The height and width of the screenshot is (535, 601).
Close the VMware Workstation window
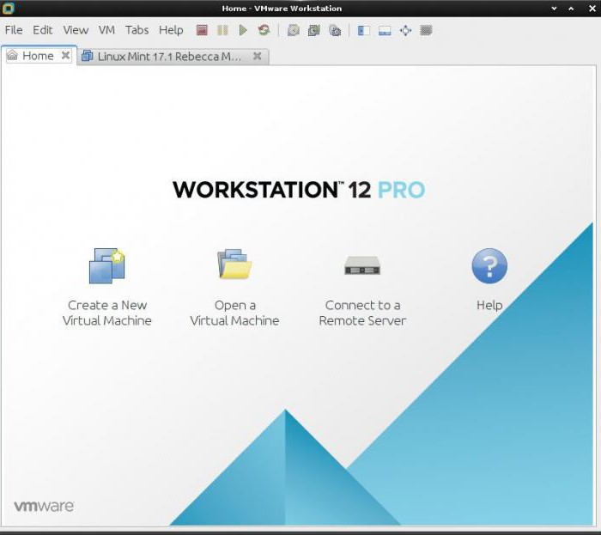click(x=592, y=9)
